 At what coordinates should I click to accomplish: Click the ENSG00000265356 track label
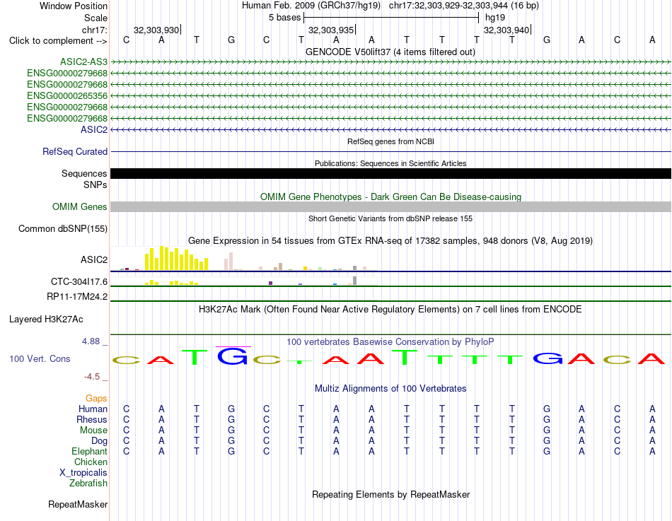coord(67,95)
